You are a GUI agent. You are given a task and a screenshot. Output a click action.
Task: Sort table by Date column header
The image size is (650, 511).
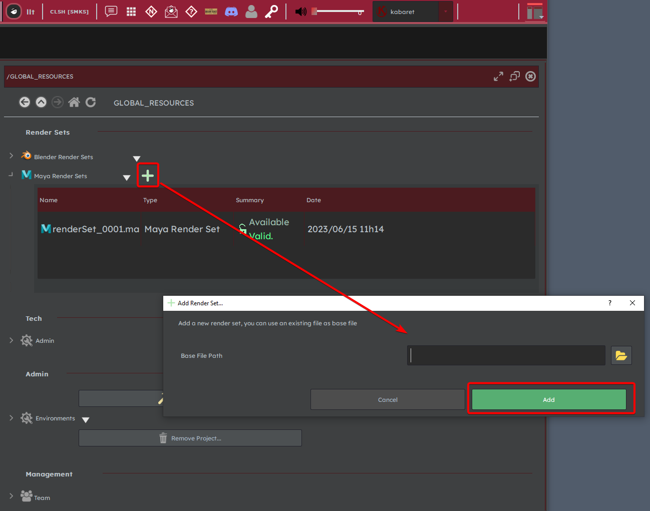[x=314, y=200]
